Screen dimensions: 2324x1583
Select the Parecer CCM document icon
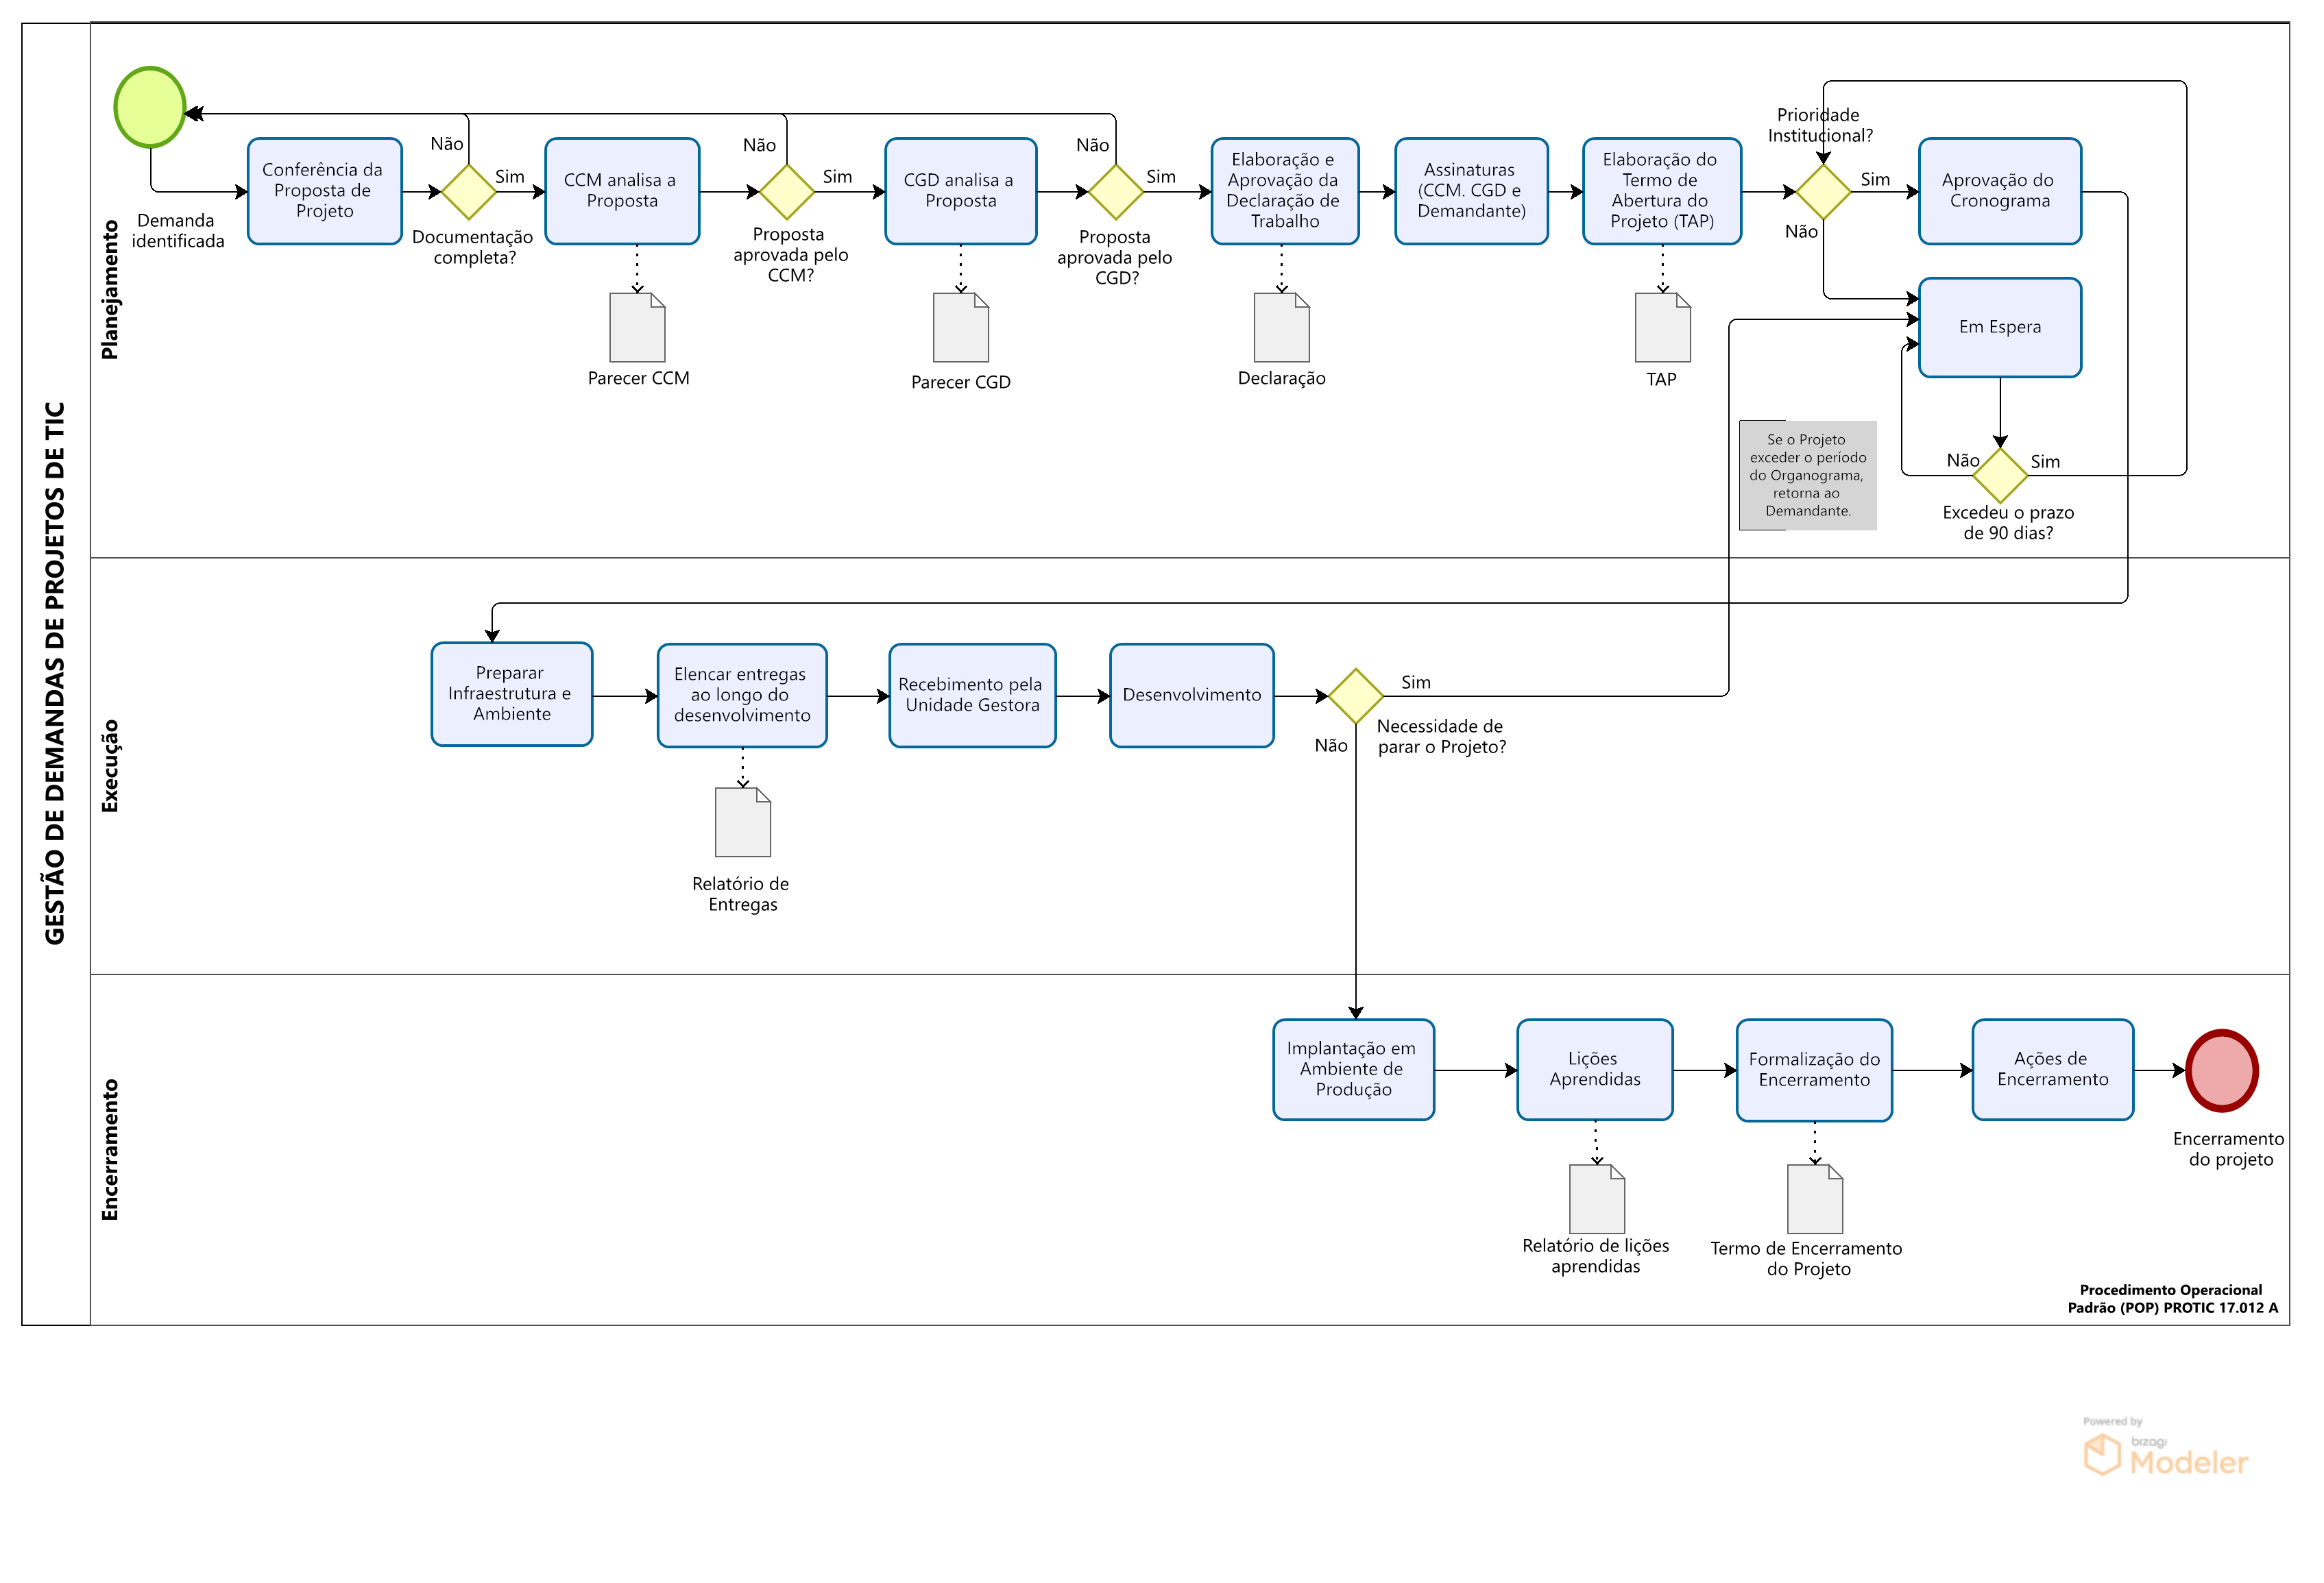637,328
